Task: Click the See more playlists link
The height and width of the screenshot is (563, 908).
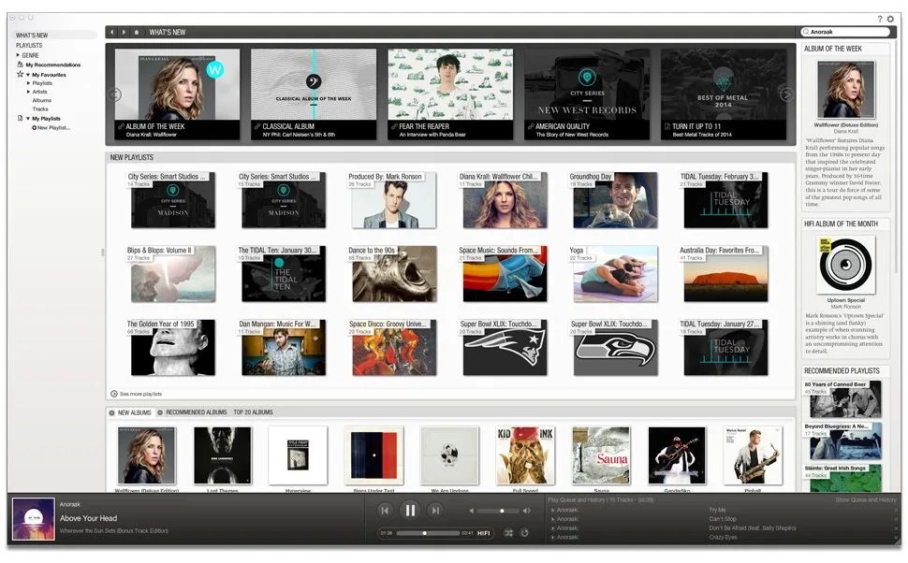Action: click(x=139, y=394)
